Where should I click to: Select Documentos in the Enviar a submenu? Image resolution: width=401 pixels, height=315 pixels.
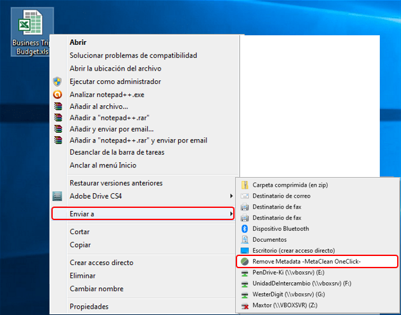pos(269,239)
